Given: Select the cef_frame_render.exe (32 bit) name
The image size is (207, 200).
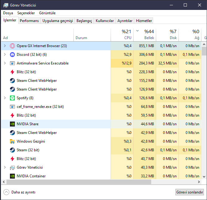Looking at the screenshot, I should (x=40, y=107).
